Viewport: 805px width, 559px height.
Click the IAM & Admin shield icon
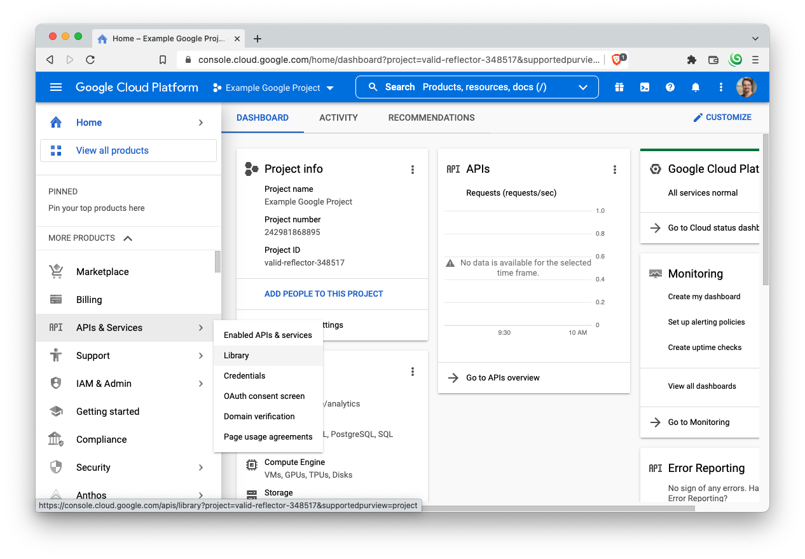coord(56,383)
